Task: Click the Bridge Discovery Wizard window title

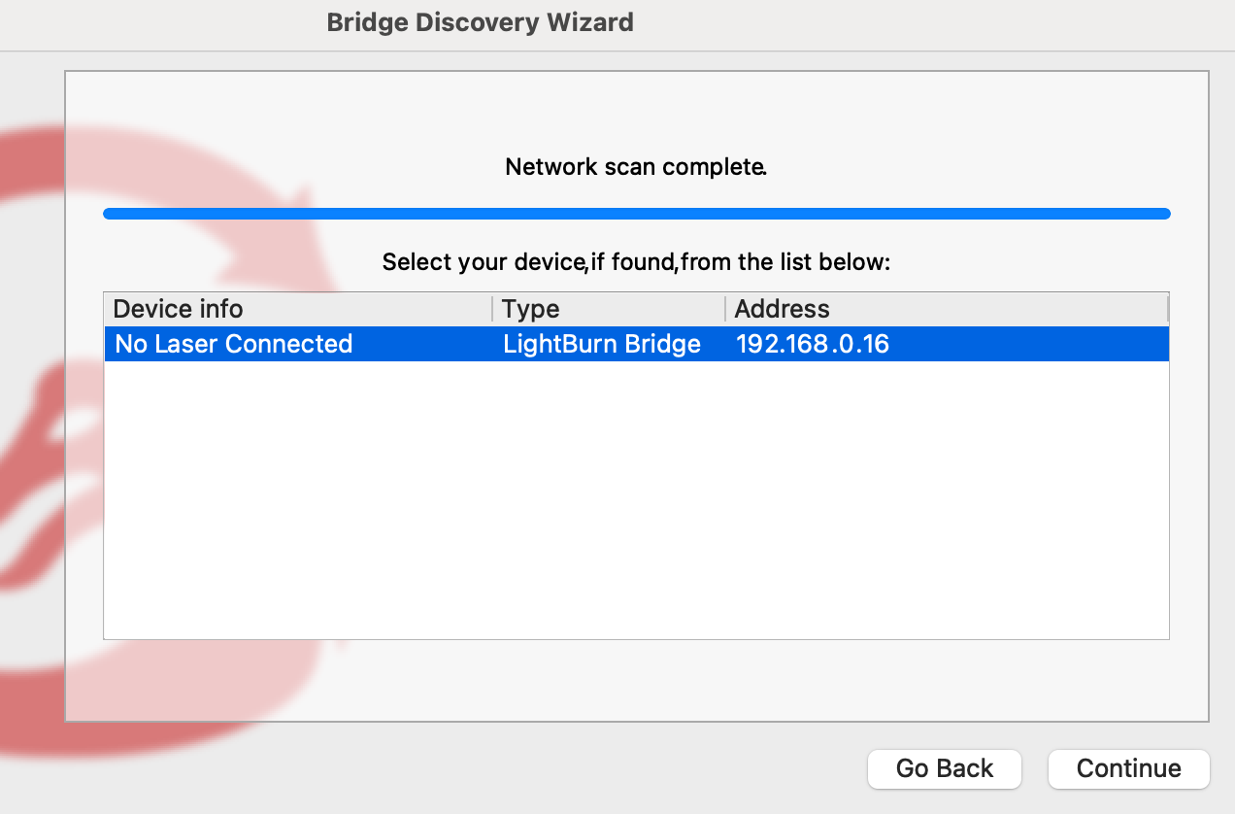Action: pyautogui.click(x=480, y=22)
